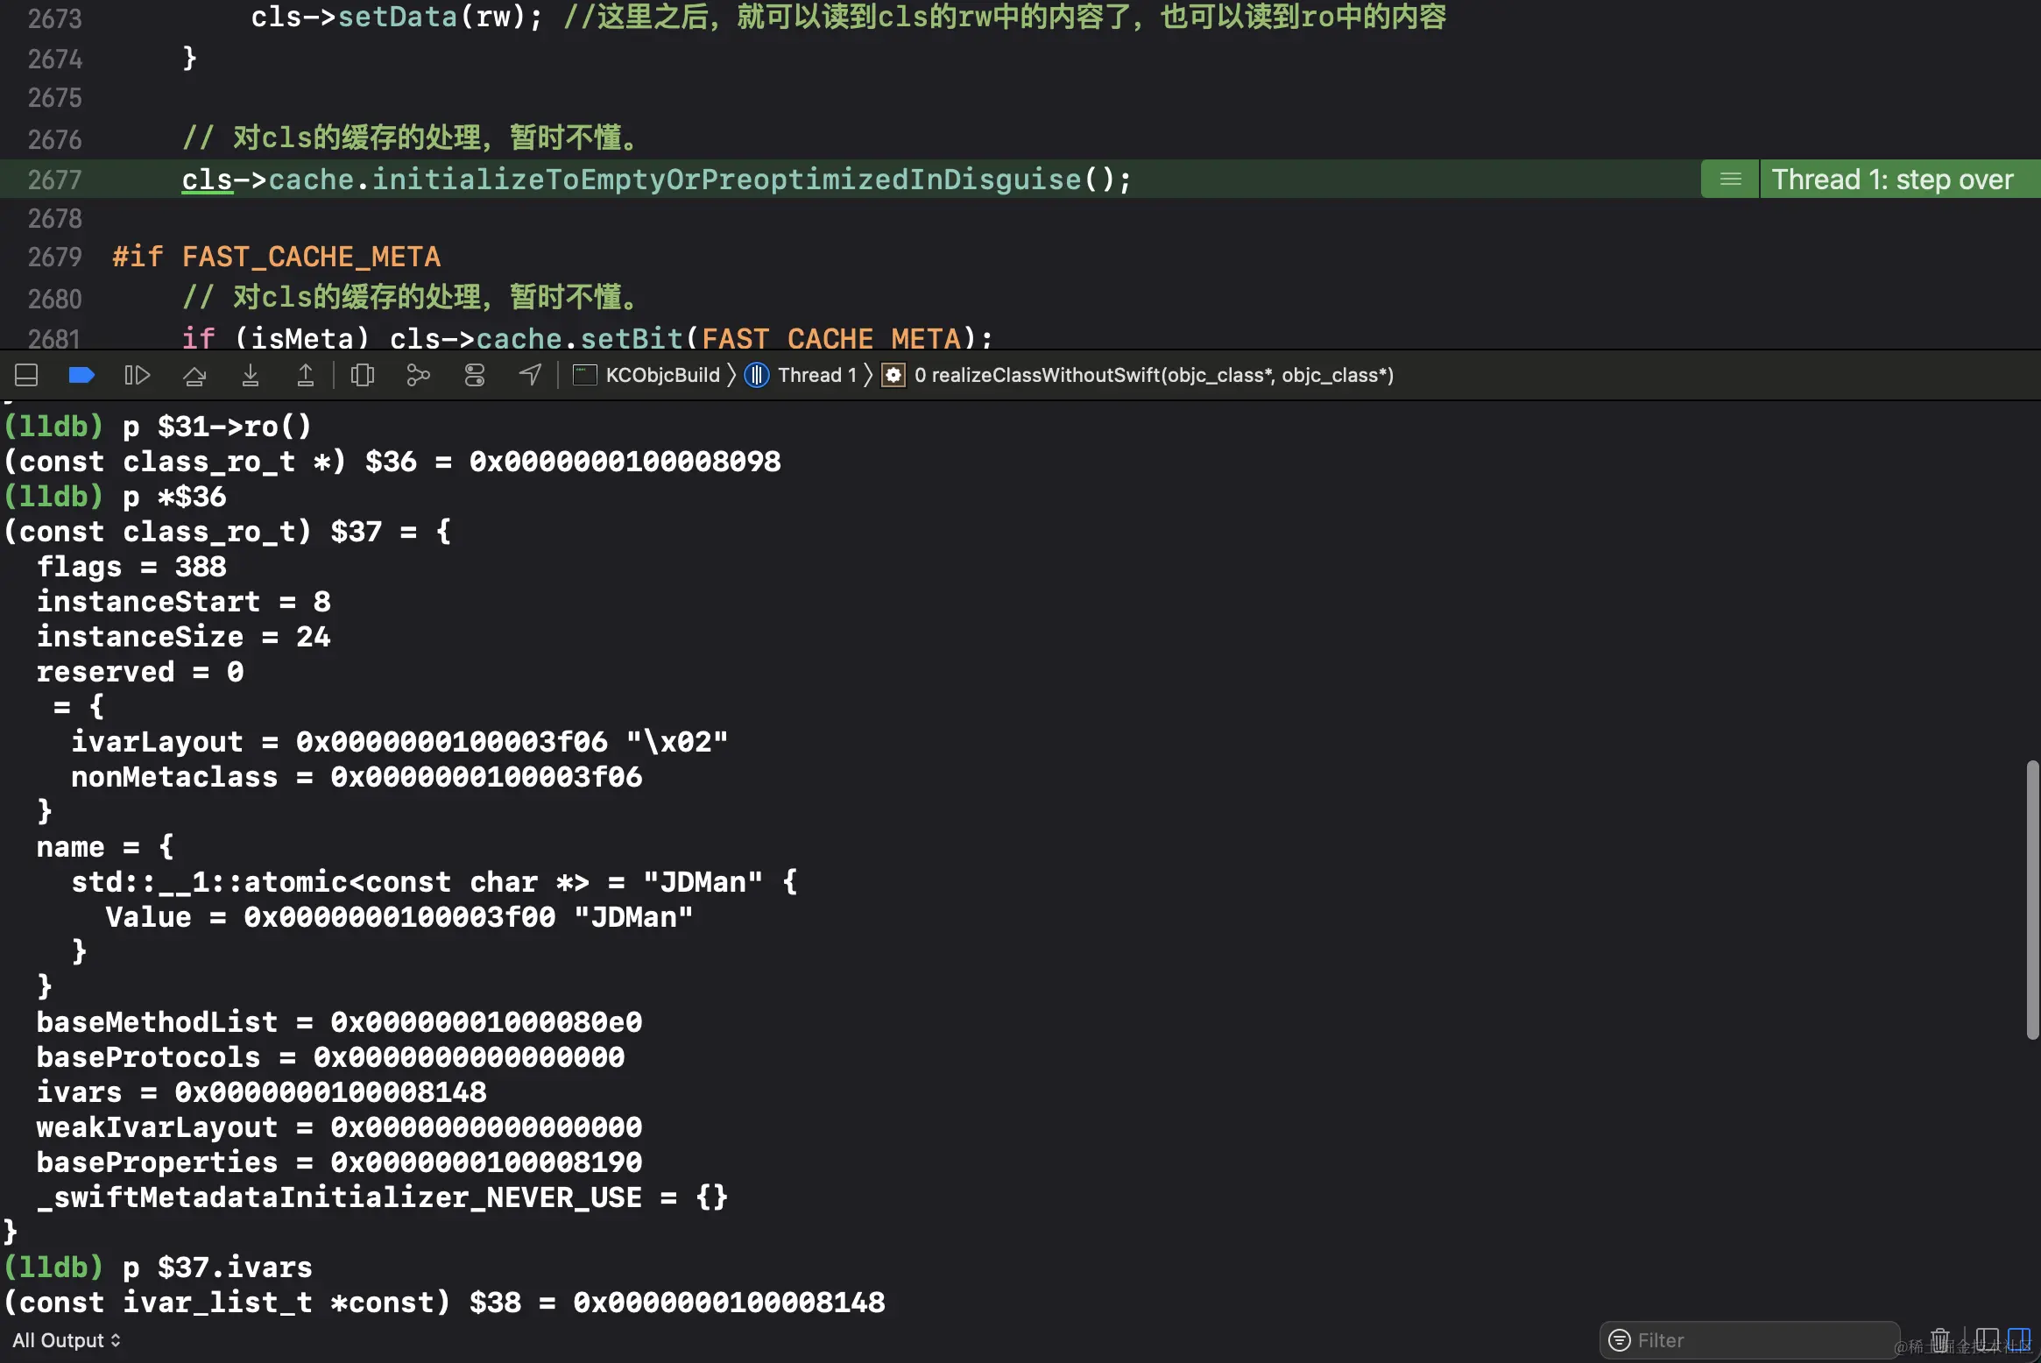2041x1363 pixels.
Task: Click 'instanceStart = 8' output line
Action: (184, 602)
